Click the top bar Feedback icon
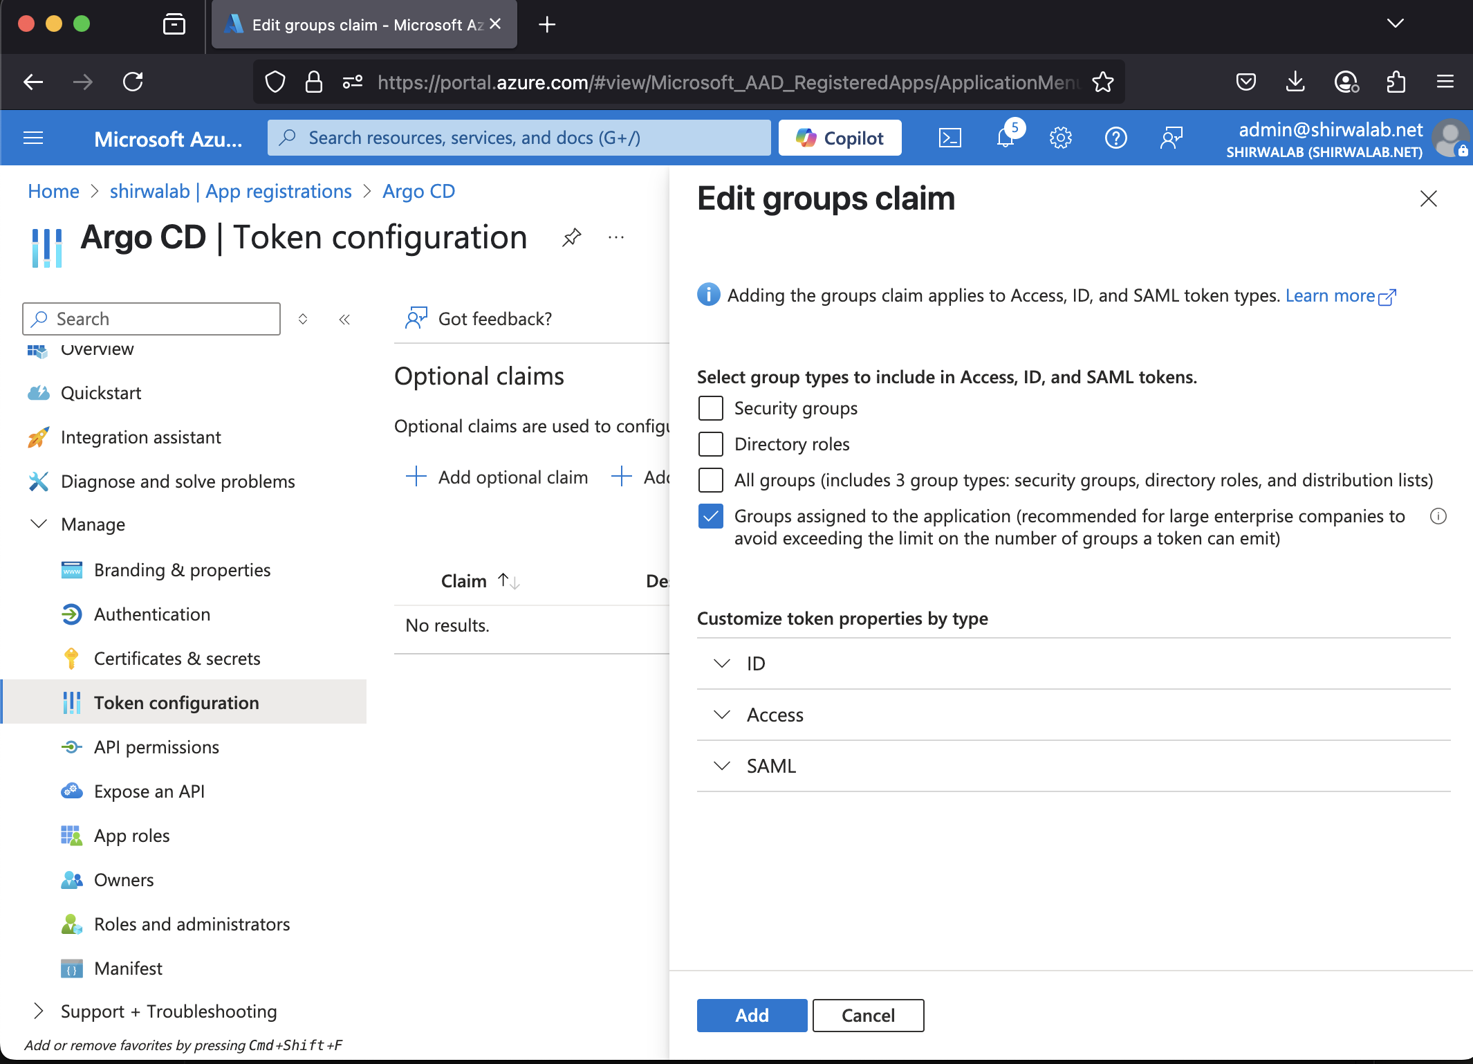Viewport: 1473px width, 1064px height. coord(1171,138)
